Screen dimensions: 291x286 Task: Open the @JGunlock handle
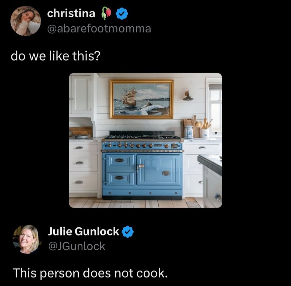point(76,246)
